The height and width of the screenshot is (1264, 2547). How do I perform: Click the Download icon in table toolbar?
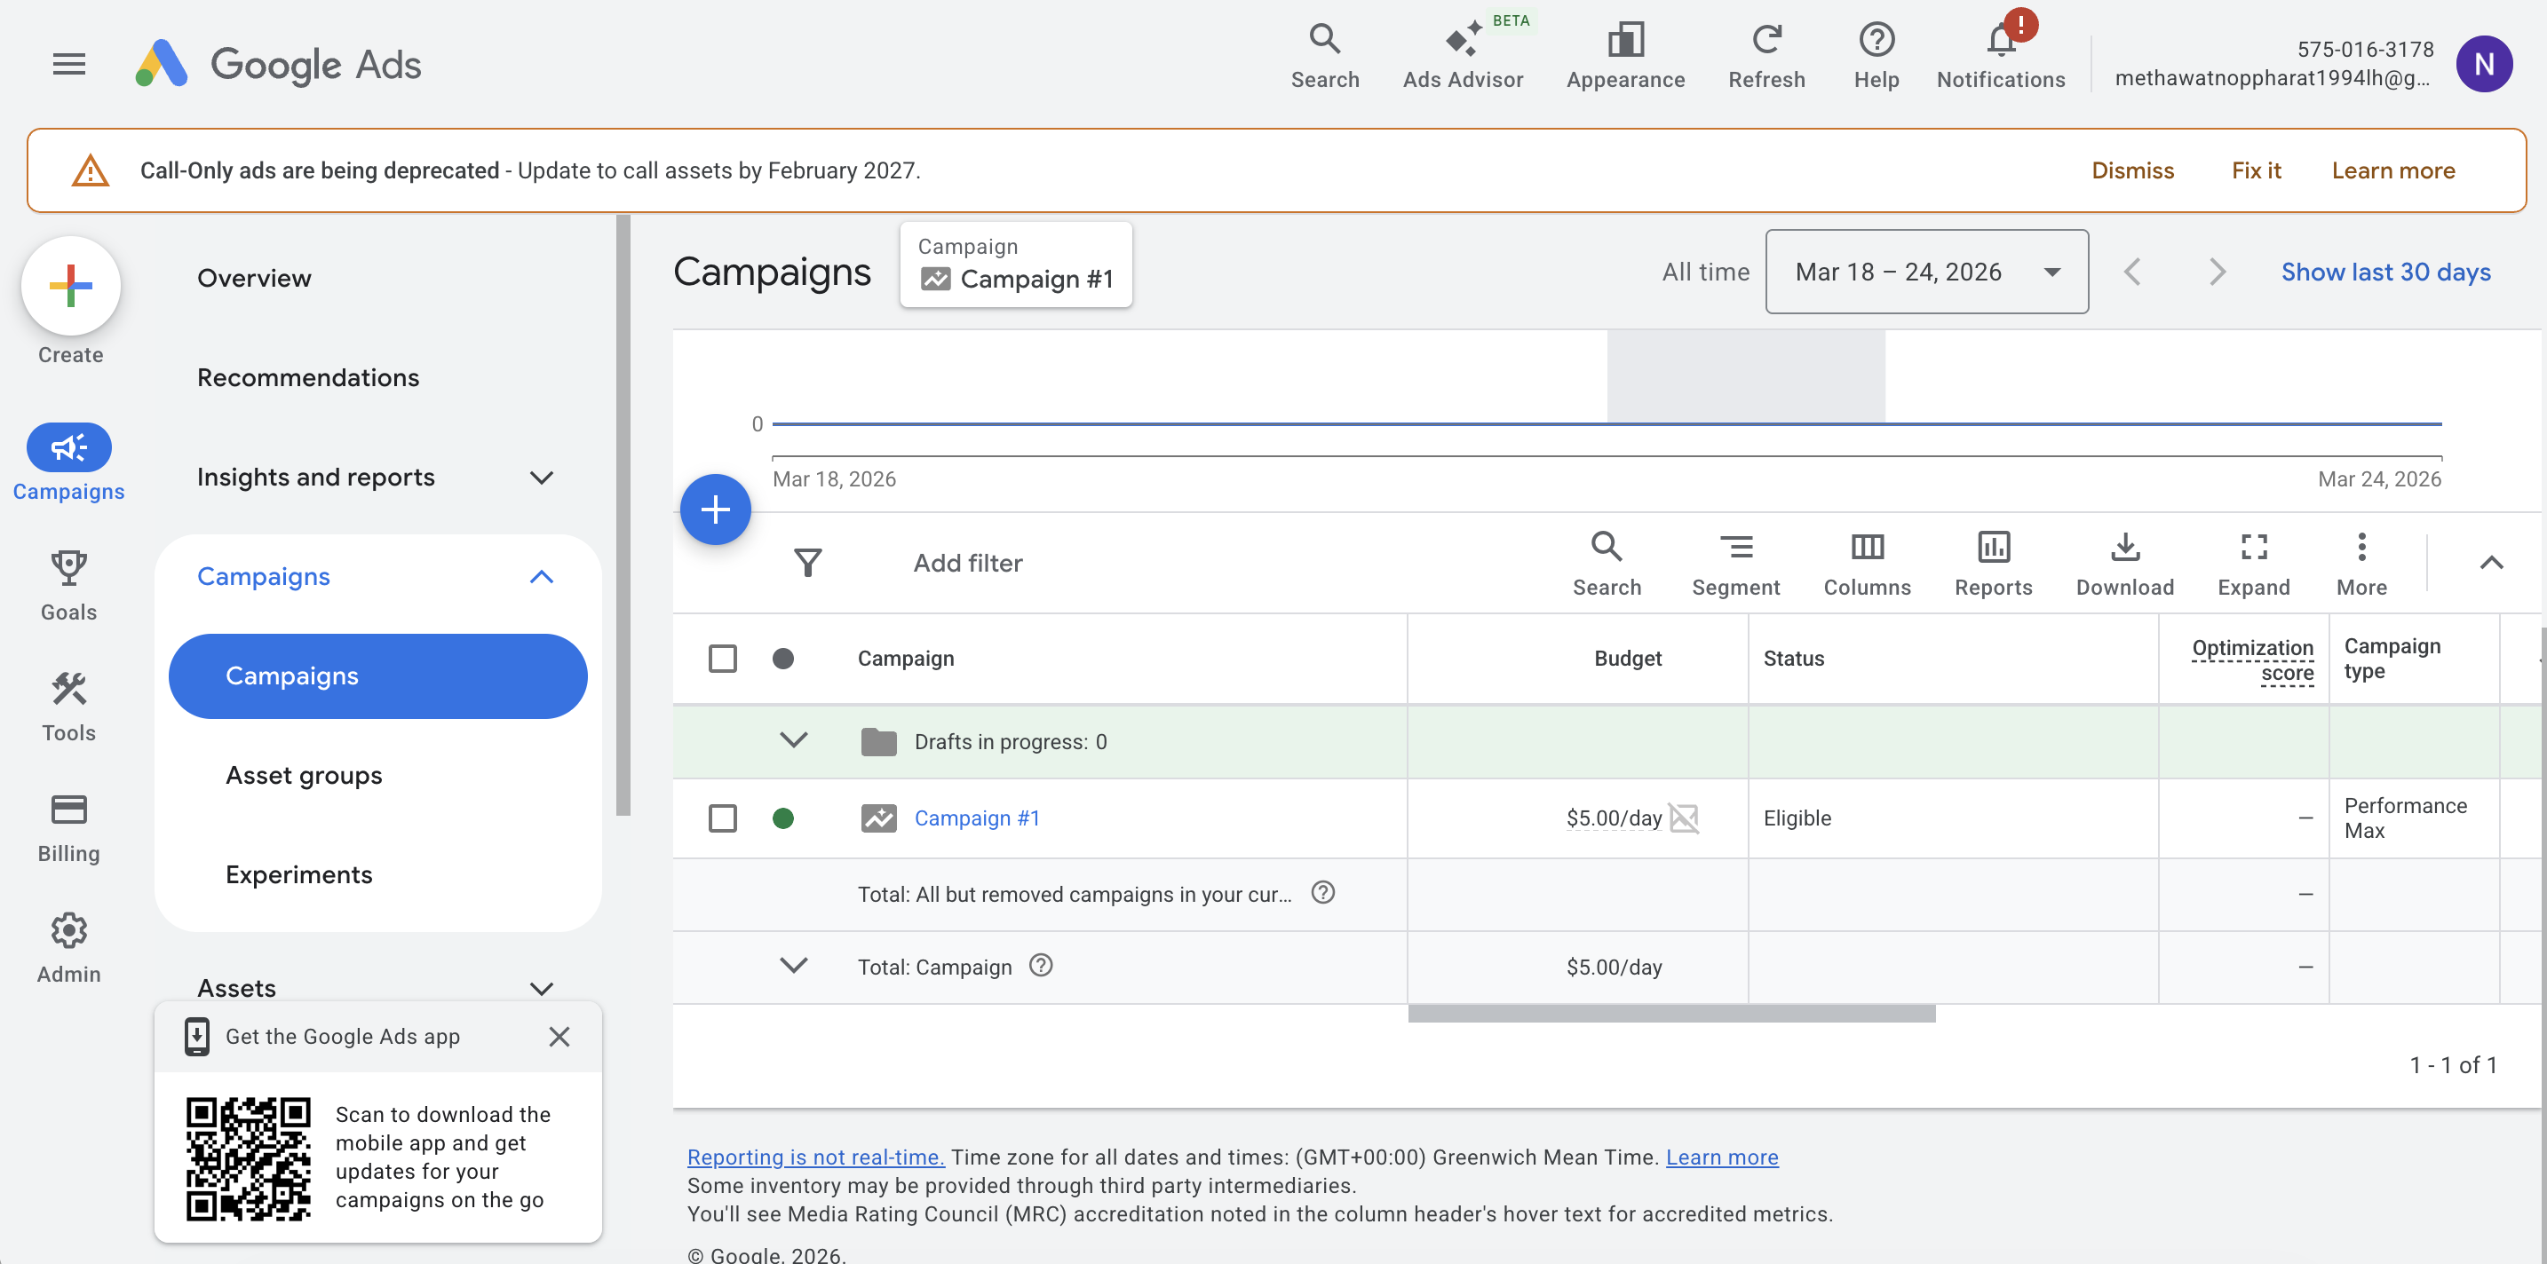pyautogui.click(x=2123, y=547)
